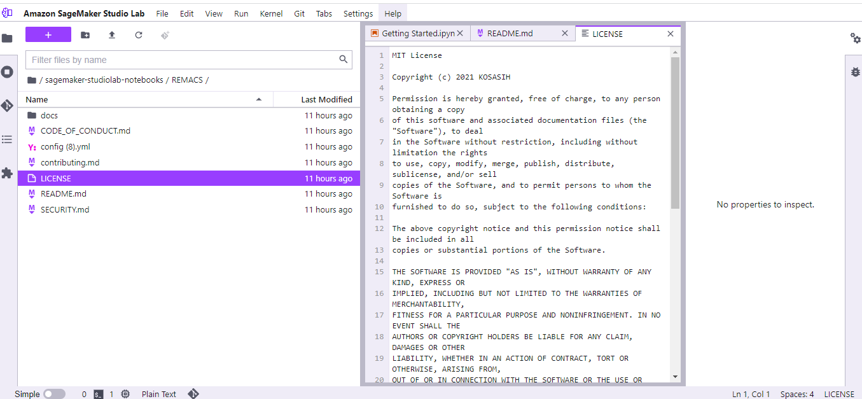Click Spaces: 4 indentation setting
The height and width of the screenshot is (399, 862).
pos(797,394)
